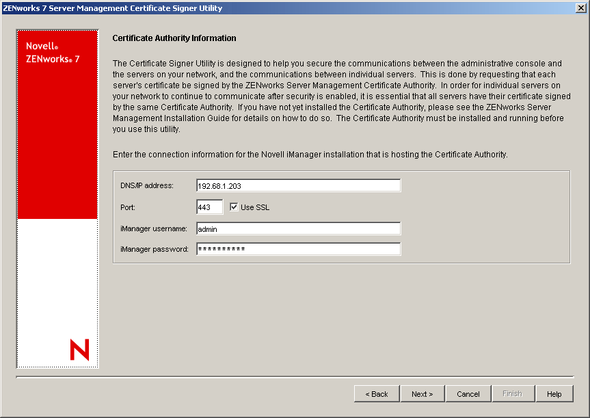Select the IP address 192.68.1.203 text
Screen dimensions: 590x418
(219, 185)
